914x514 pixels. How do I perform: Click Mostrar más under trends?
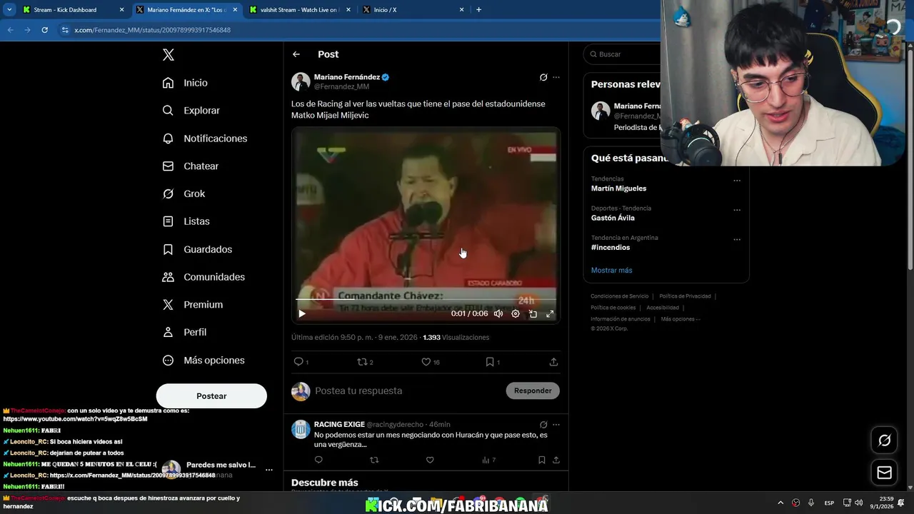(611, 271)
